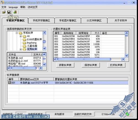138x120 pixels.
Task: Select ringtone row 004 0x00A3419C
Action: (89, 44)
